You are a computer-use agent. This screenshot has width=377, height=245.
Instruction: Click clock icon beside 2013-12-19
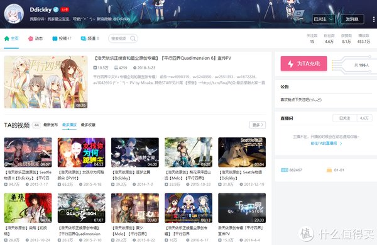(241, 185)
